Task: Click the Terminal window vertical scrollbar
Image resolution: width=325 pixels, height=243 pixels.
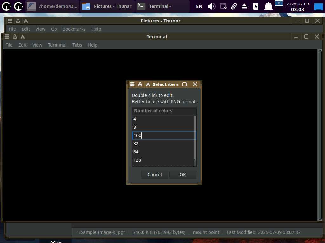Action: [320, 135]
